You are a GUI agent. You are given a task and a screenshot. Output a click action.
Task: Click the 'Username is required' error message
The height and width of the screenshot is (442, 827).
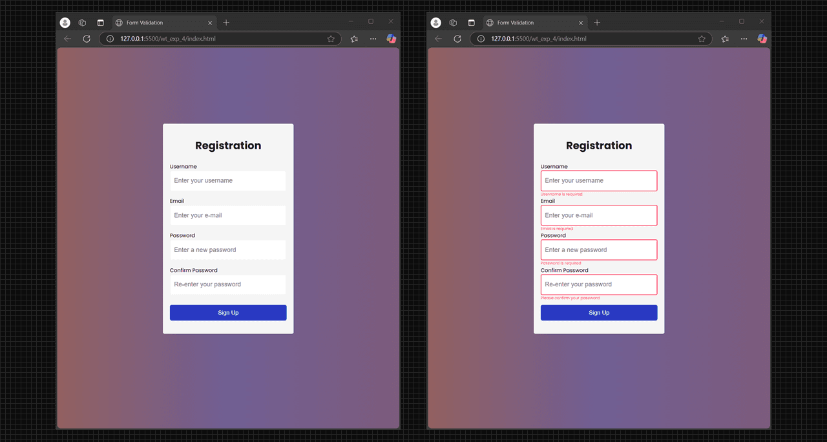(x=561, y=194)
